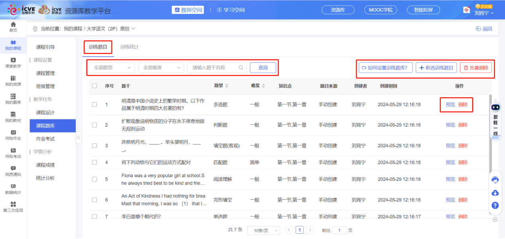Open 数据统计 icon in left sidebar
505x239 pixels.
pos(13,187)
